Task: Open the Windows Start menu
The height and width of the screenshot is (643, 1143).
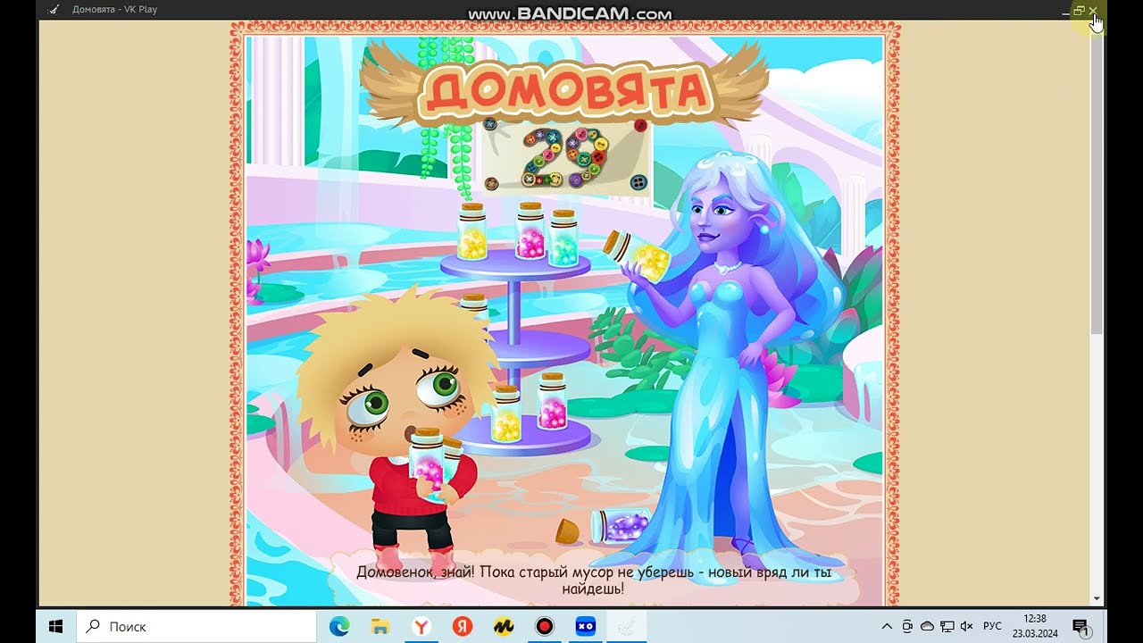Action: point(56,626)
